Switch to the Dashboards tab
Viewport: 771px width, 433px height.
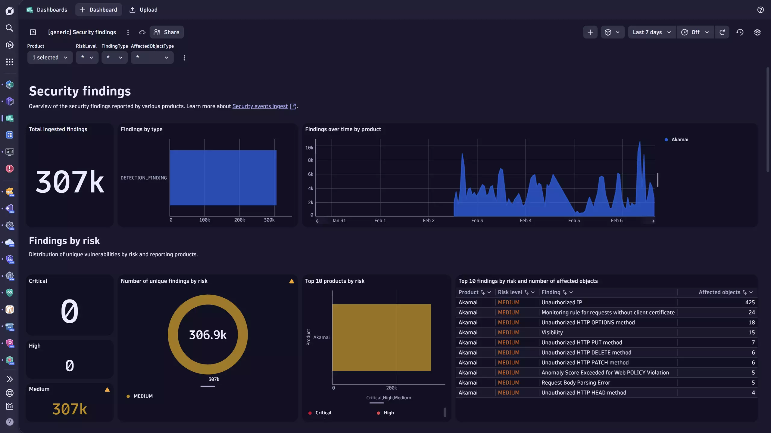click(x=47, y=10)
